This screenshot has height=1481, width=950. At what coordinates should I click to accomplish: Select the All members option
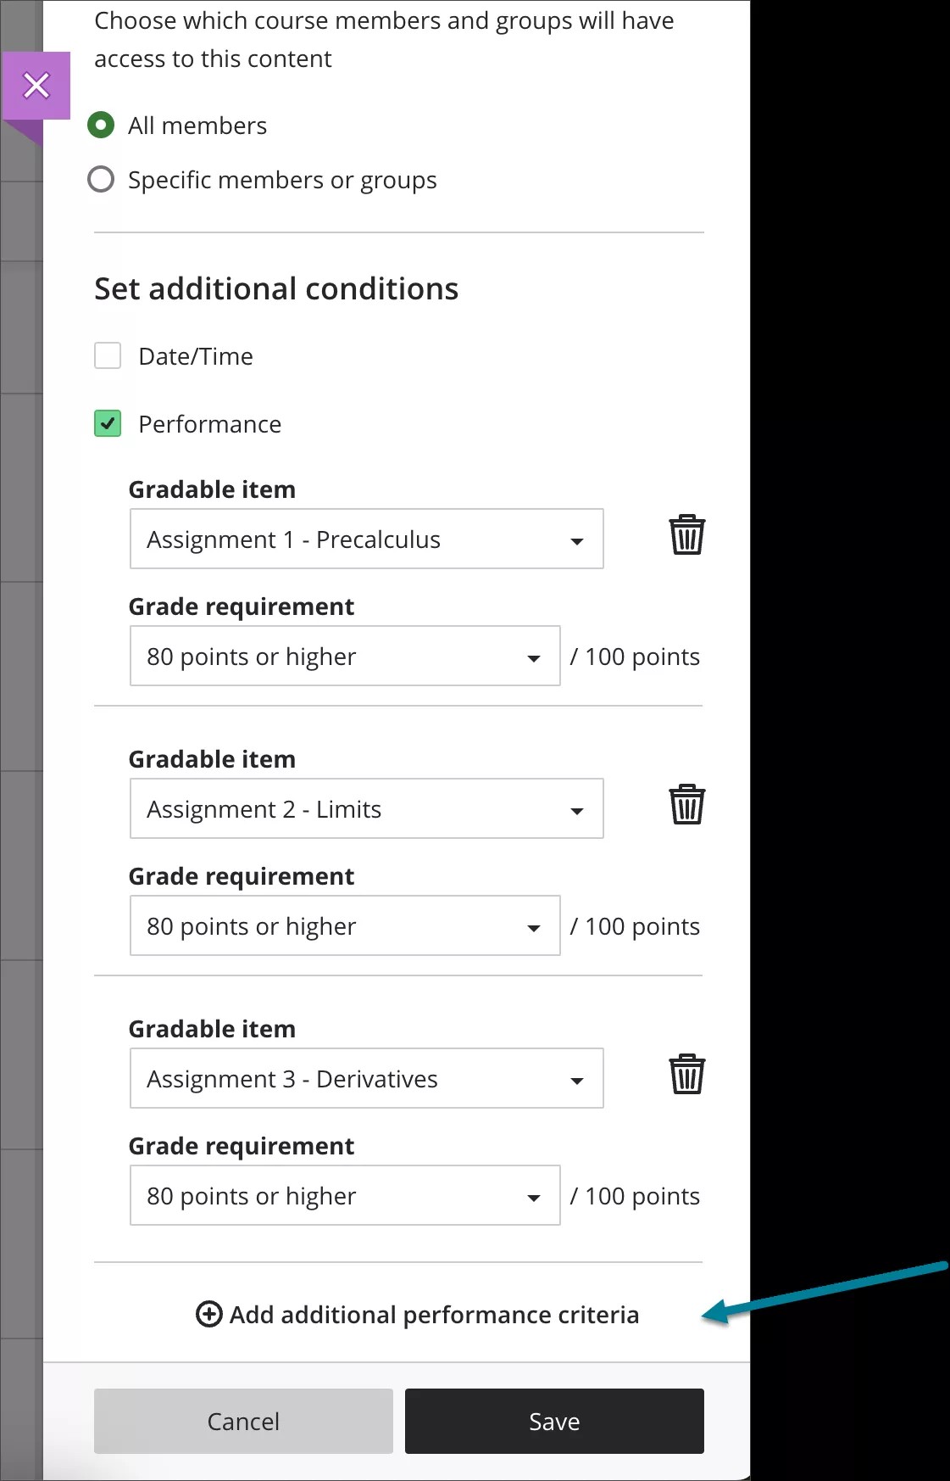[x=101, y=125]
